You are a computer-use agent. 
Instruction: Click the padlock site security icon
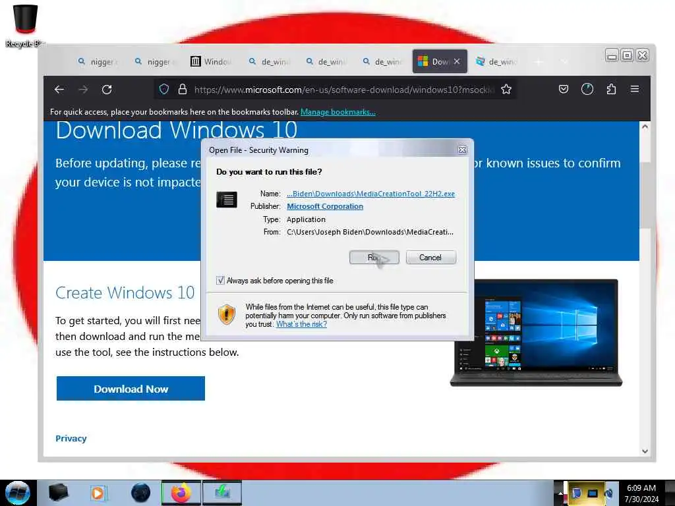coord(183,89)
